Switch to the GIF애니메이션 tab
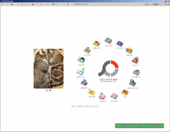Image resolution: width=170 pixels, height=132 pixels. [x=59, y=4]
